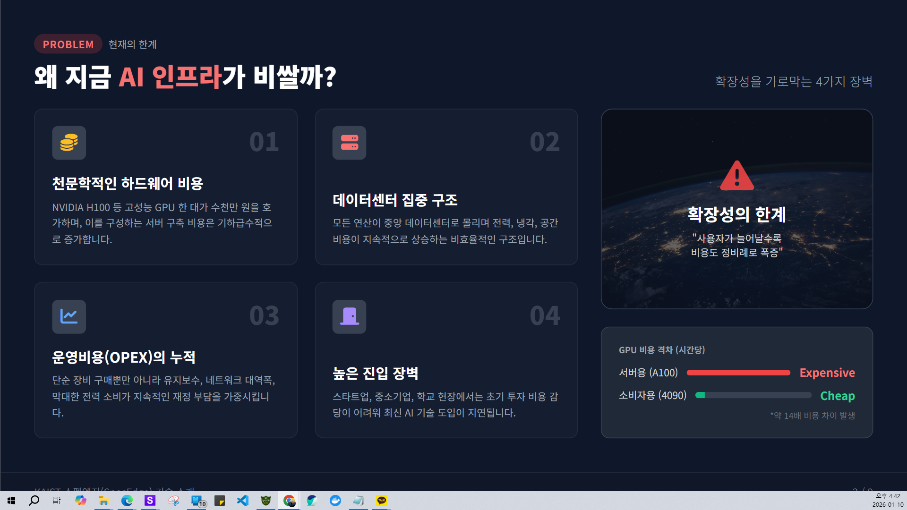Click the green 소비자용 (4090) cost bar
Screen dimensions: 907x510
(700, 395)
